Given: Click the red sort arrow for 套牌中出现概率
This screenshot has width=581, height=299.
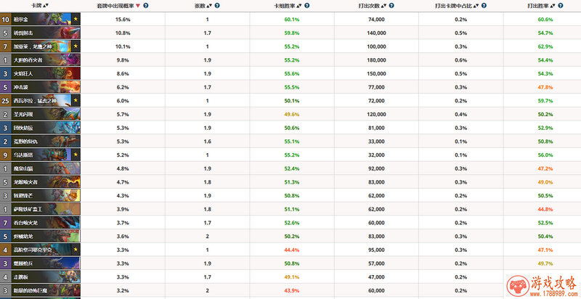Looking at the screenshot, I should pyautogui.click(x=139, y=6).
